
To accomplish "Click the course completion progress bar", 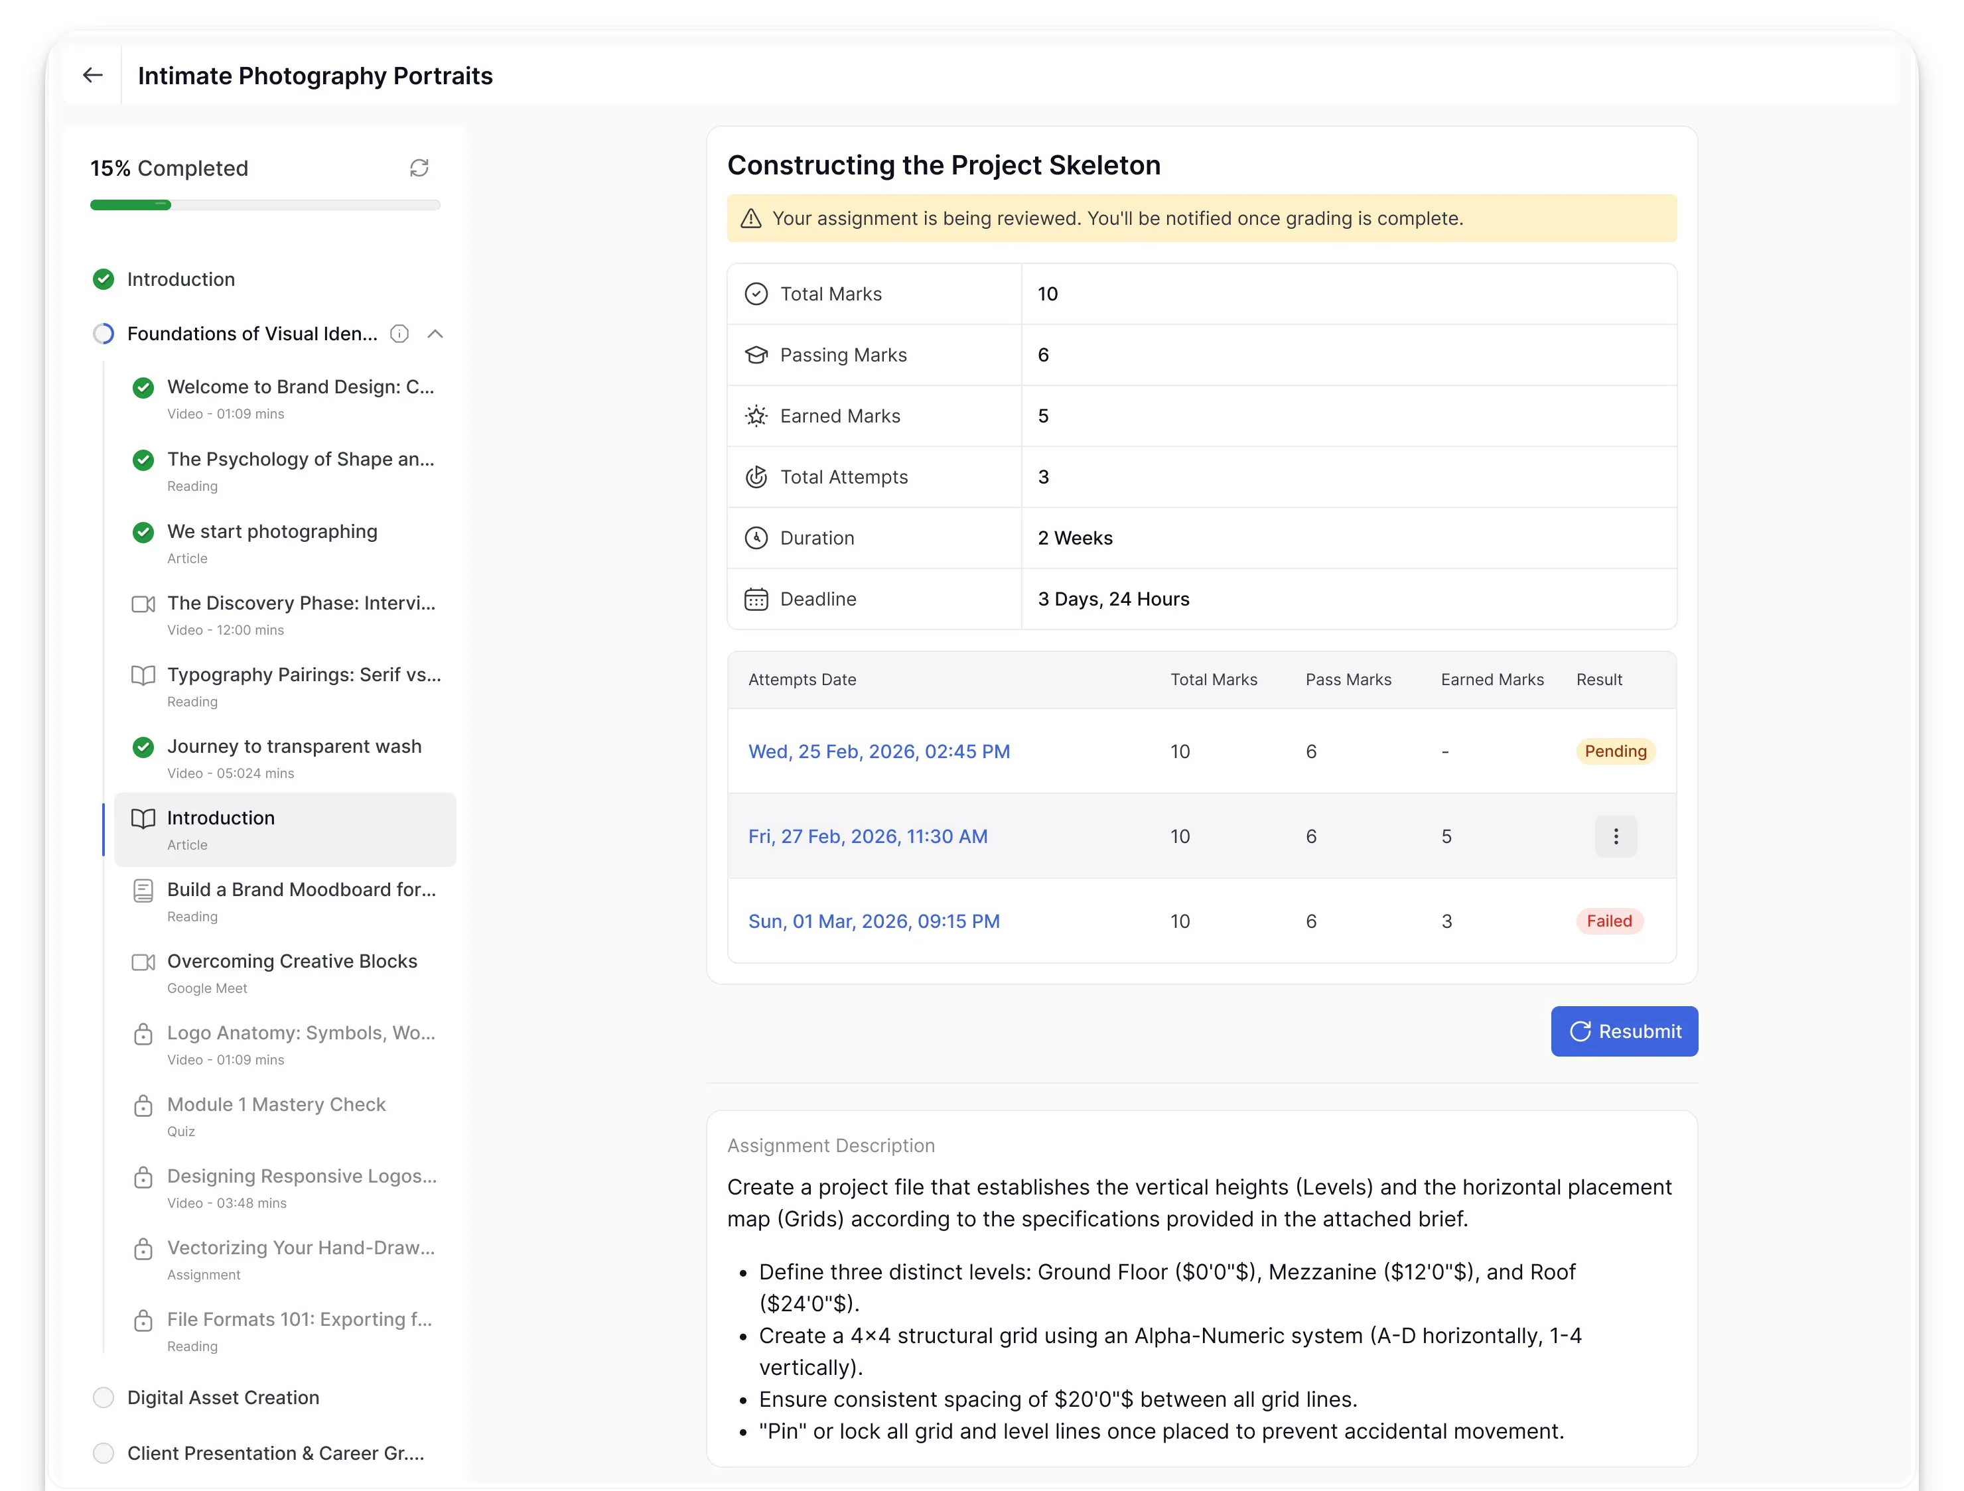I will pos(265,205).
